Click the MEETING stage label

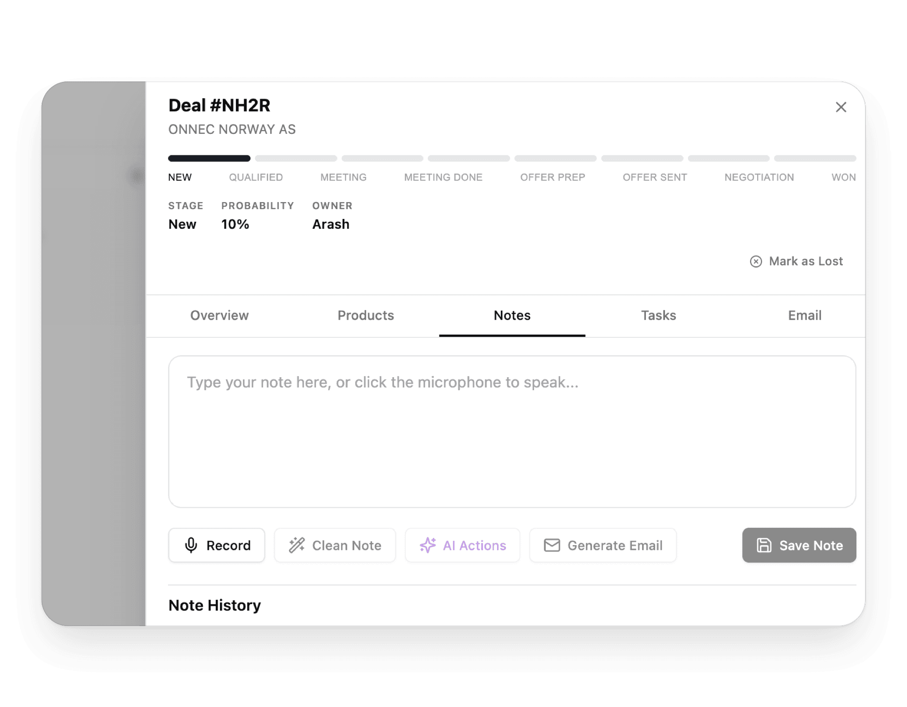(344, 177)
